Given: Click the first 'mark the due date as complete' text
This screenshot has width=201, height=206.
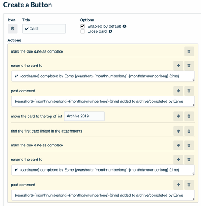Looking at the screenshot, I should 37,51.
